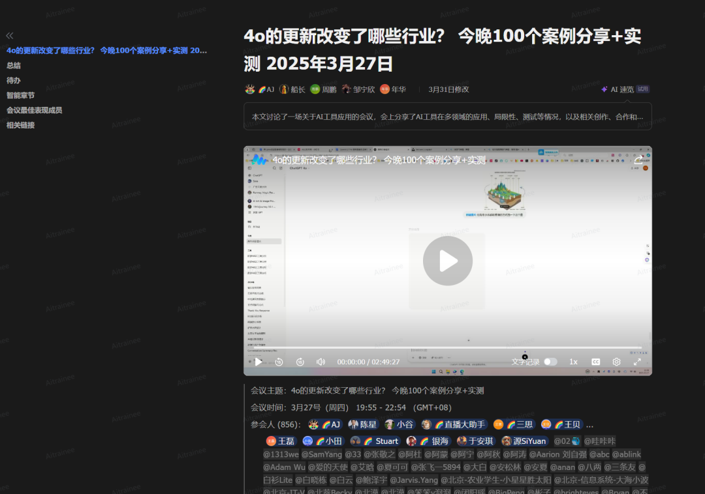Expand the AI summary text box
Image resolution: width=705 pixels, height=494 pixels.
click(x=447, y=117)
